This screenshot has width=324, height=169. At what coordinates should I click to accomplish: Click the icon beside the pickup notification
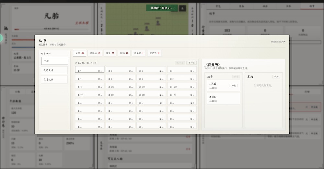(x=182, y=8)
